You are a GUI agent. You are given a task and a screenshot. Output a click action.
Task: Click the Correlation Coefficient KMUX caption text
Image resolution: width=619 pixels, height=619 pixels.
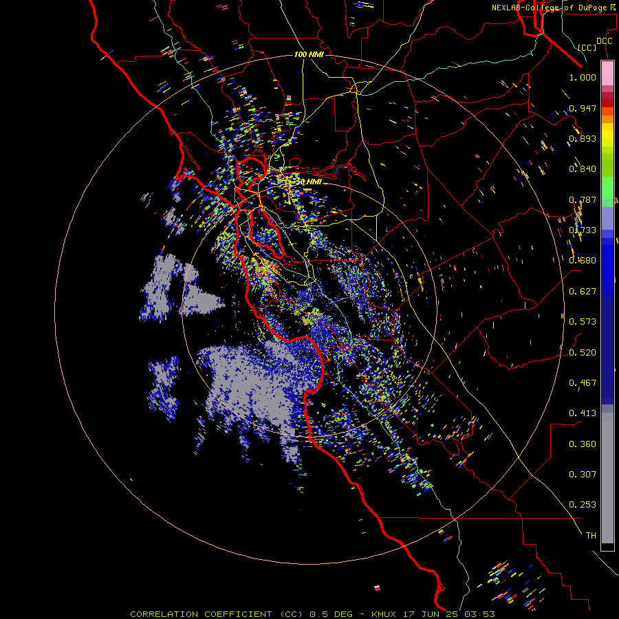click(x=312, y=614)
